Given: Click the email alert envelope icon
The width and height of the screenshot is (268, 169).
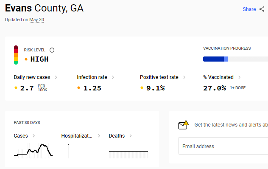Looking at the screenshot, I should [183, 125].
